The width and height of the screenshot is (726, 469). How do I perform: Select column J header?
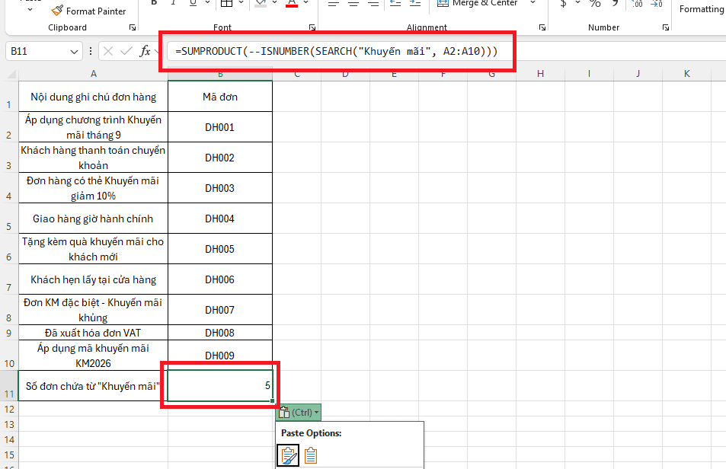click(x=638, y=74)
